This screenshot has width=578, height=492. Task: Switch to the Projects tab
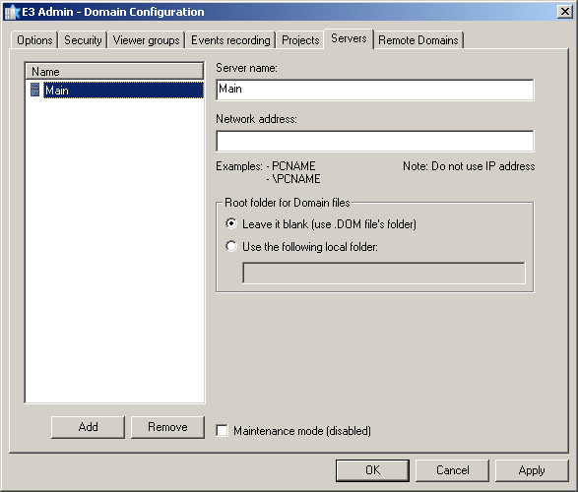[300, 39]
